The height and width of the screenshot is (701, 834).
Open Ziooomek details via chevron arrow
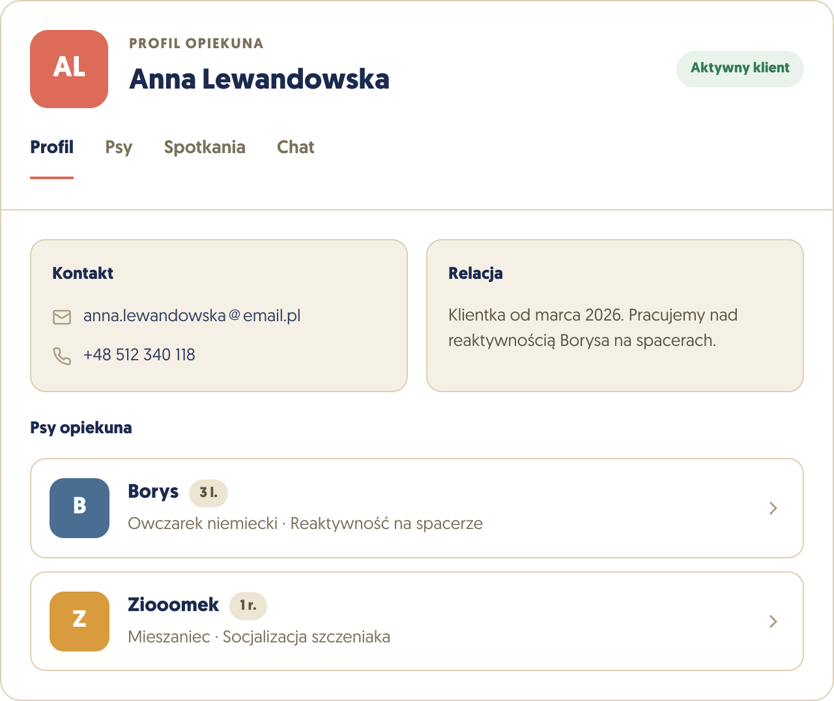[x=773, y=622]
